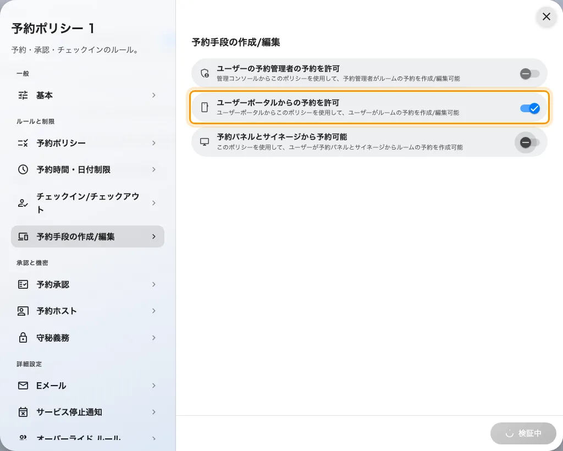Expand the 予約時間・日付制限 chevron
The image size is (563, 451).
[154, 169]
